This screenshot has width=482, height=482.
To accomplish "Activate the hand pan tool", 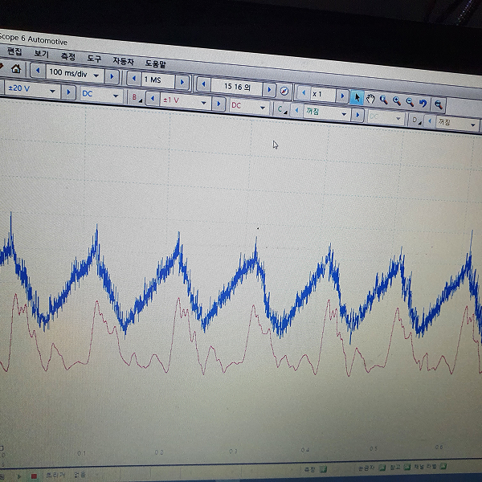I will pos(370,99).
